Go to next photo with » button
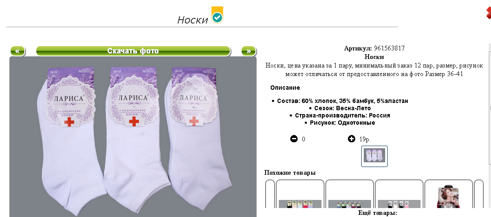Screen dimensions: 491x217 pos(248,51)
